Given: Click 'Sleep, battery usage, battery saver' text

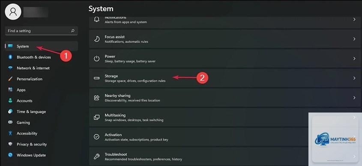Looking at the screenshot, I should point(130,61).
